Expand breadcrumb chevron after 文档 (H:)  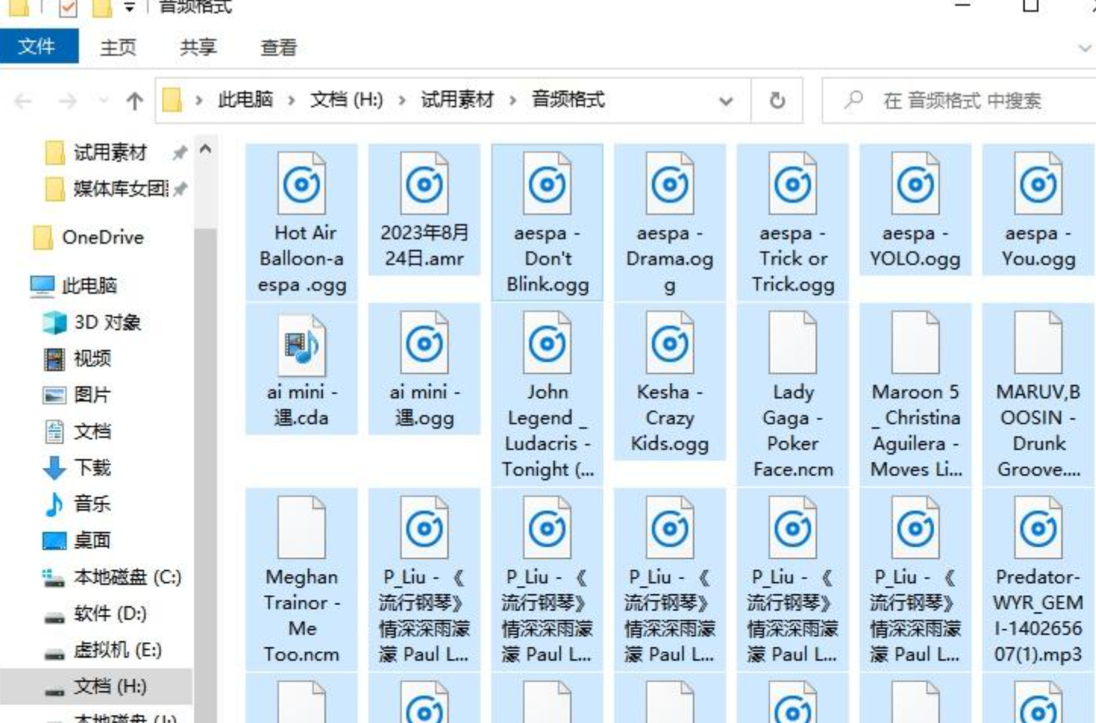click(x=402, y=100)
